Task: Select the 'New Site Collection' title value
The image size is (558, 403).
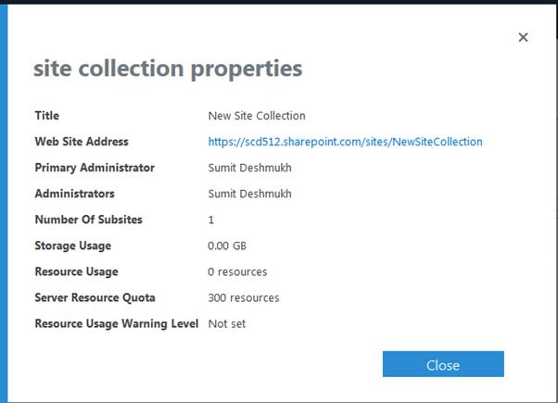Action: pyautogui.click(x=257, y=116)
